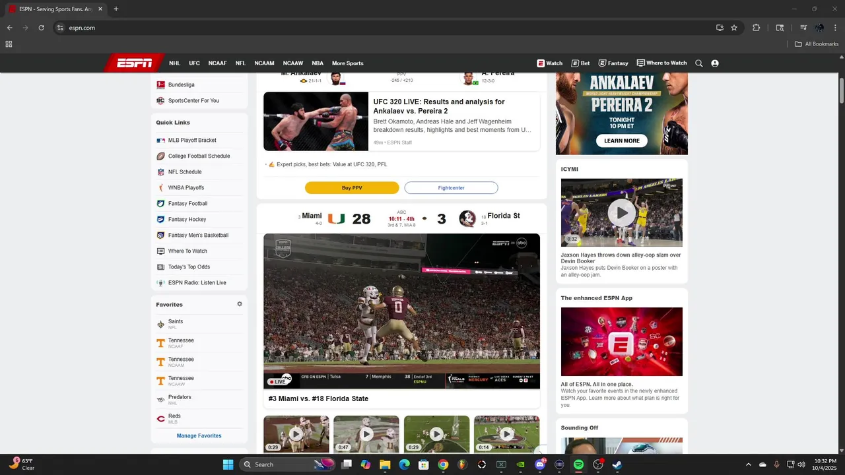Click the page vertical scrollbar thumb

(x=842, y=89)
